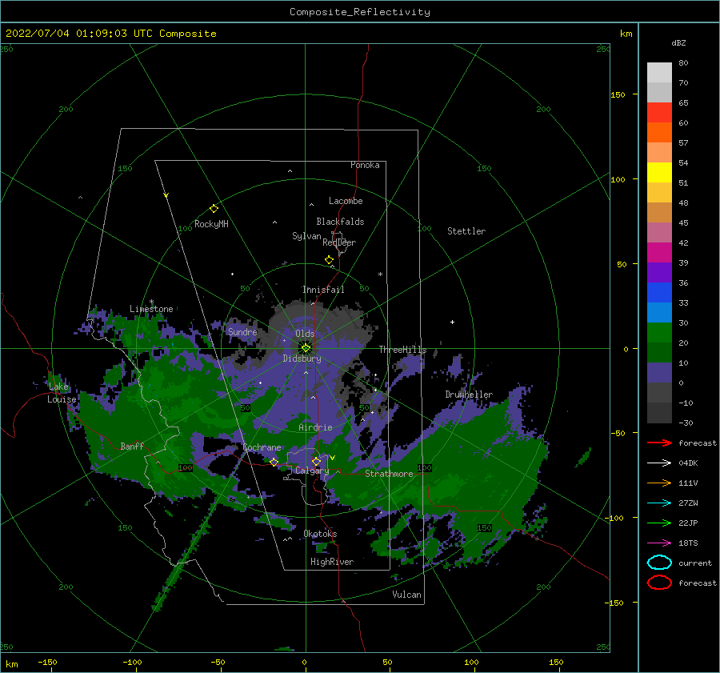Select the cyan current ellipse icon
720x673 pixels.
[659, 563]
